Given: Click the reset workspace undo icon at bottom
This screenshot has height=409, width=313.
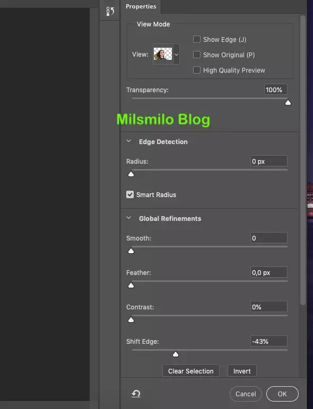Looking at the screenshot, I should click(136, 394).
